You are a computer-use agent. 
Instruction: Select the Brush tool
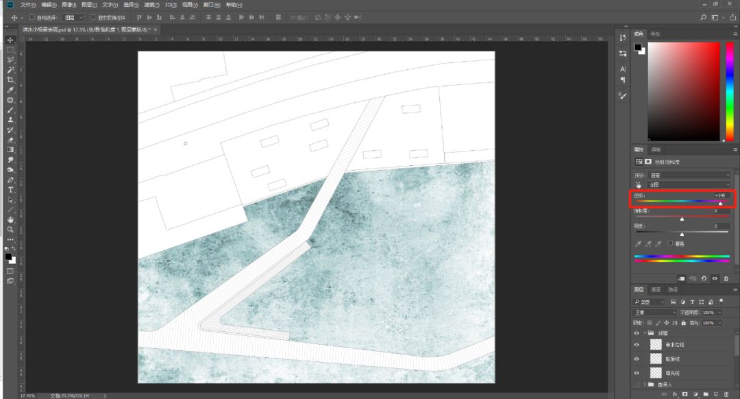[x=10, y=110]
